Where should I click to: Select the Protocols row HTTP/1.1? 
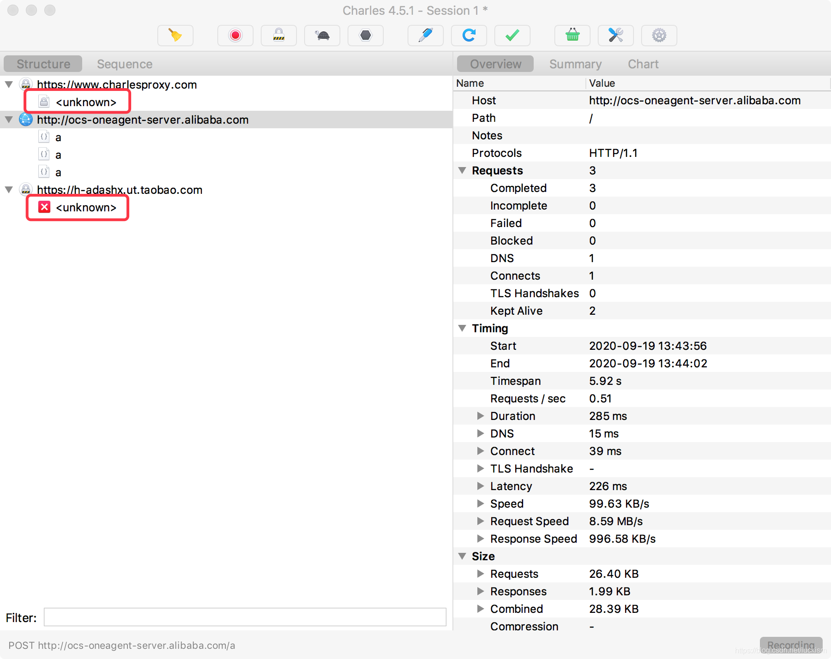pos(642,153)
